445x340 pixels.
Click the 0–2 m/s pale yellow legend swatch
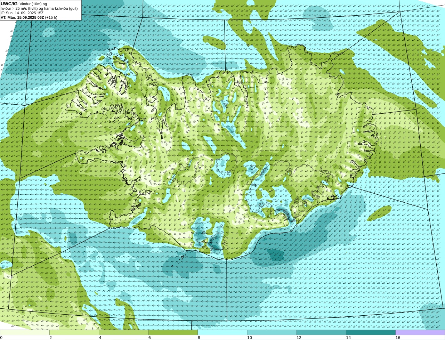pyautogui.click(x=25, y=332)
